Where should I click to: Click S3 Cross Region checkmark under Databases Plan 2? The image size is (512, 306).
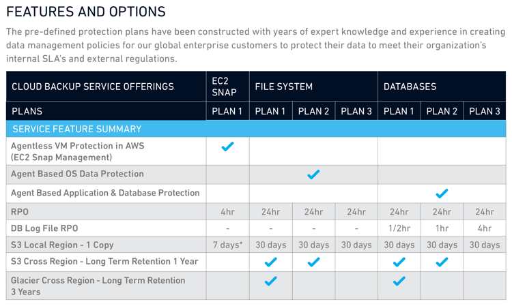click(442, 262)
